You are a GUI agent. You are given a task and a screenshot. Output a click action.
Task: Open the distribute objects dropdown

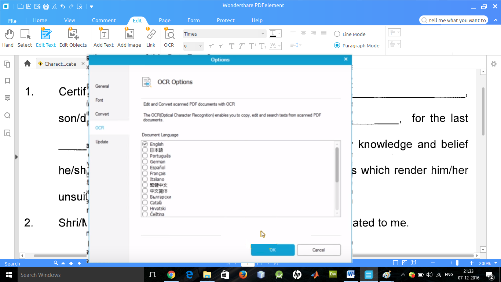394,44
